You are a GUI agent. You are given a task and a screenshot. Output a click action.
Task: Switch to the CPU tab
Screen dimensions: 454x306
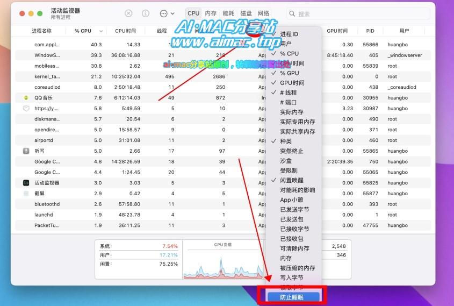tap(193, 13)
